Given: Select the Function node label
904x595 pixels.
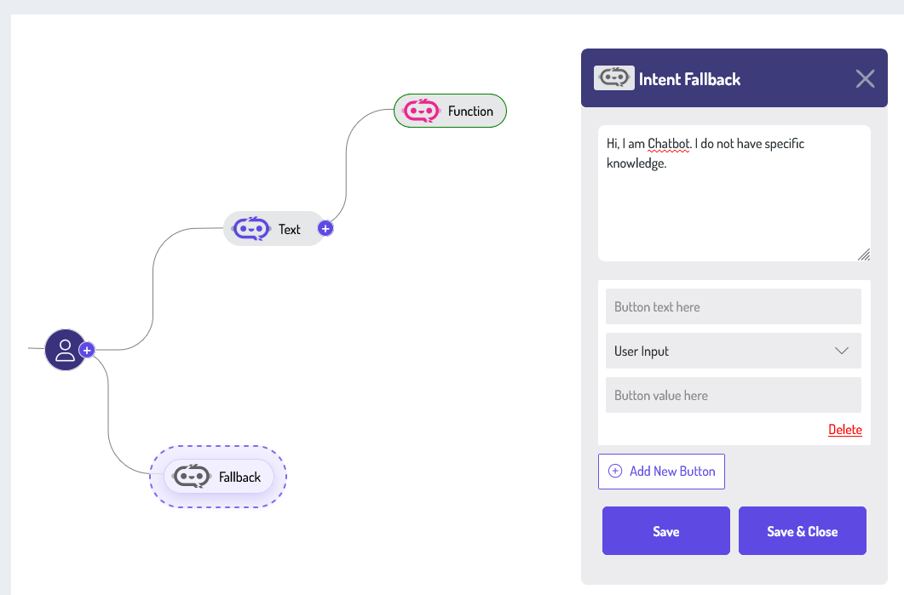Looking at the screenshot, I should [470, 111].
